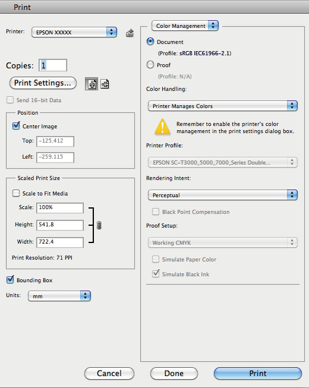Click the Left position field
Screen dimensions: 309x388
pos(55,157)
